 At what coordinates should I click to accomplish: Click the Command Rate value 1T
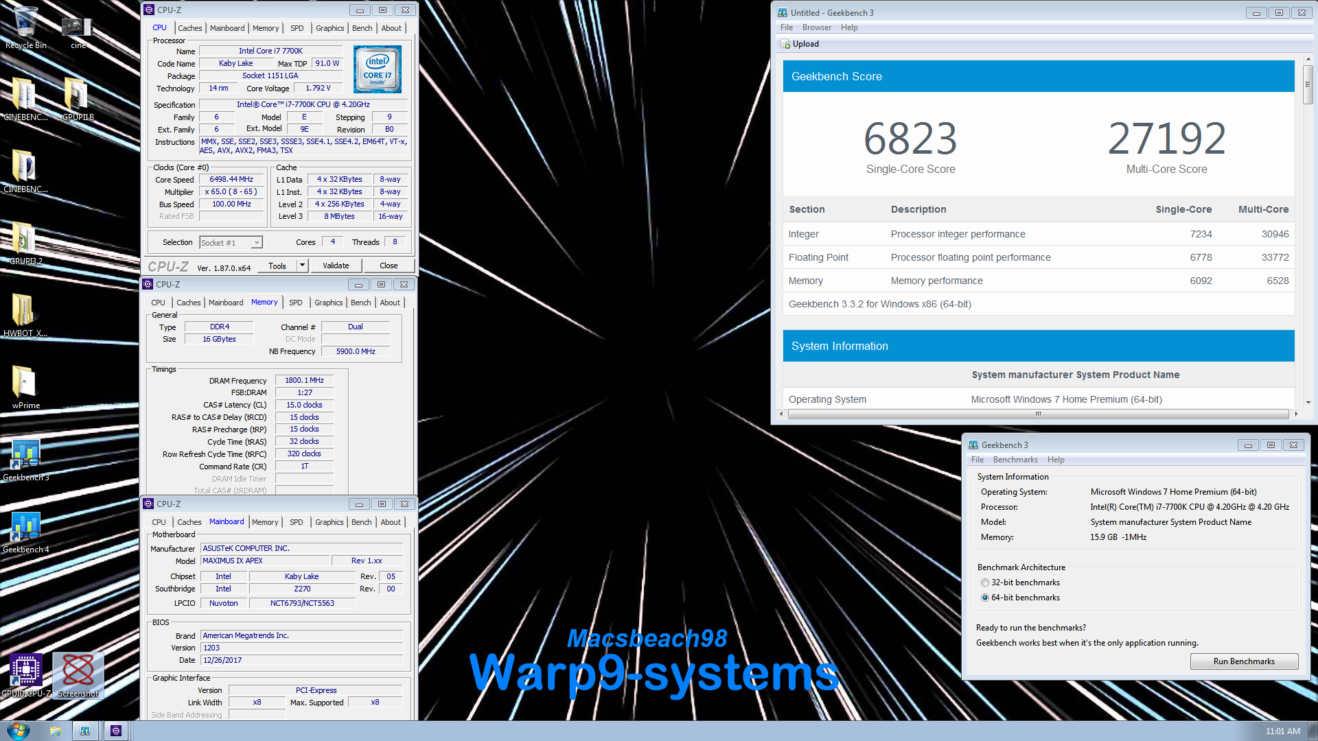point(304,466)
